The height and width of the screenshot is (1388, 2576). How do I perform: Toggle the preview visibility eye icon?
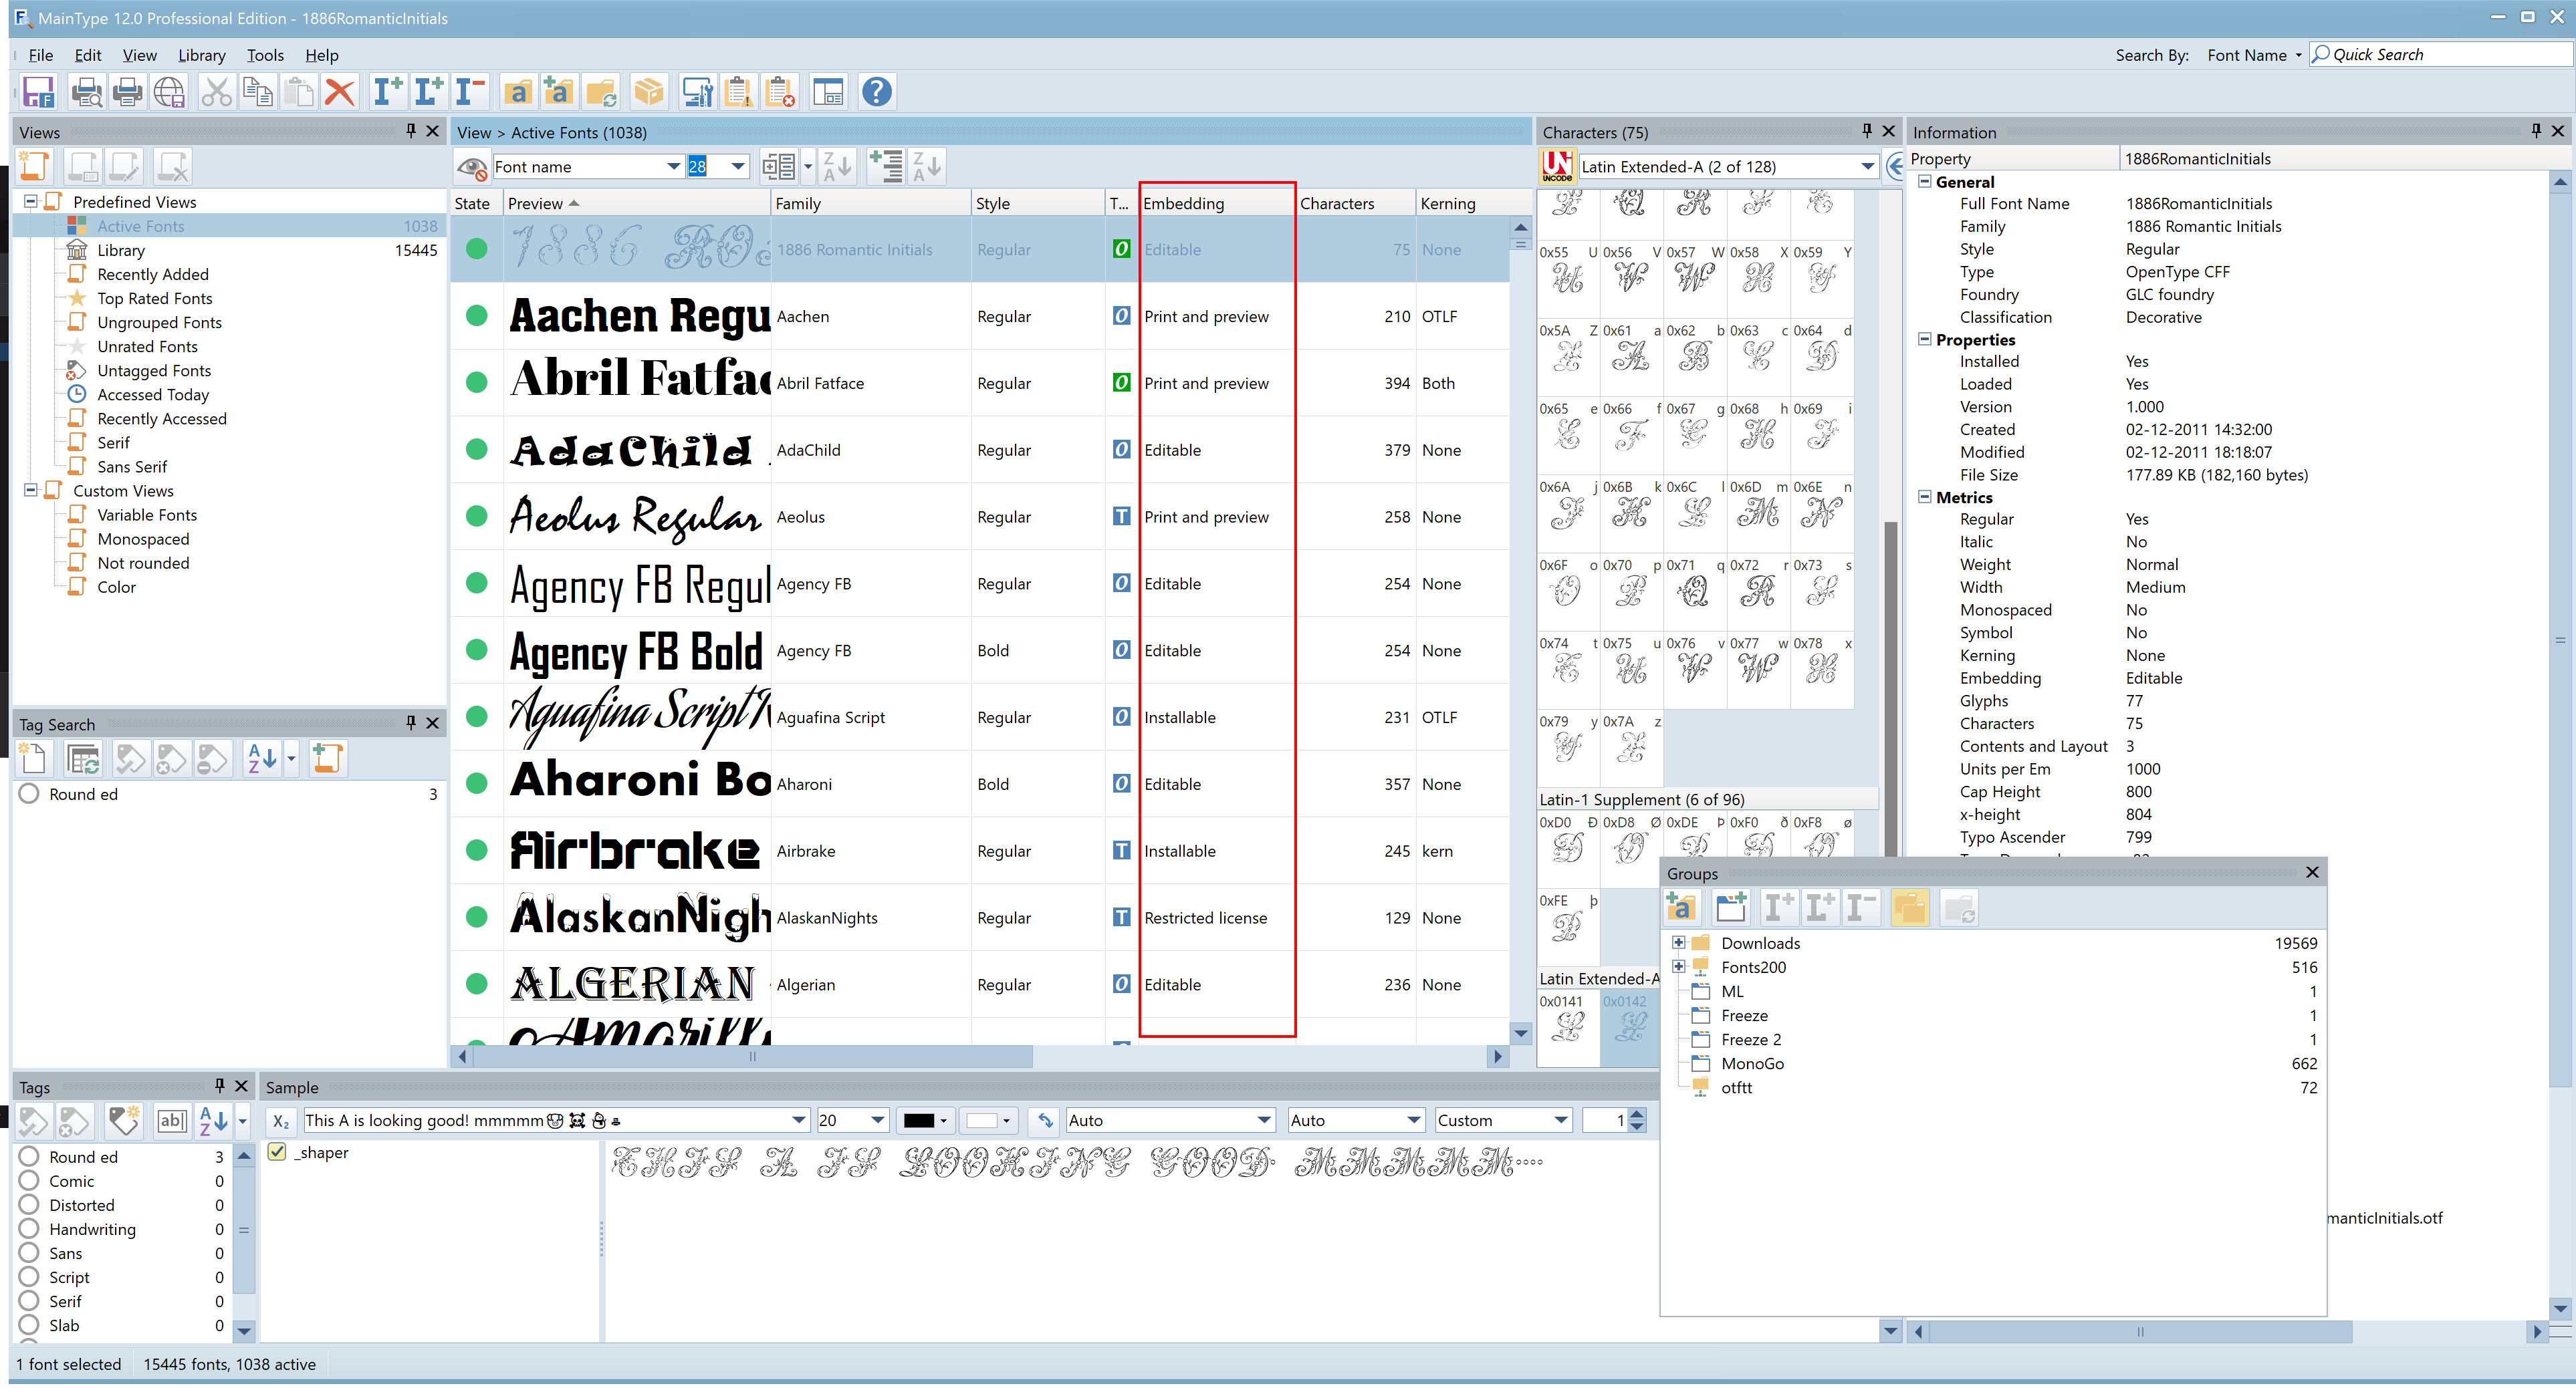471,166
